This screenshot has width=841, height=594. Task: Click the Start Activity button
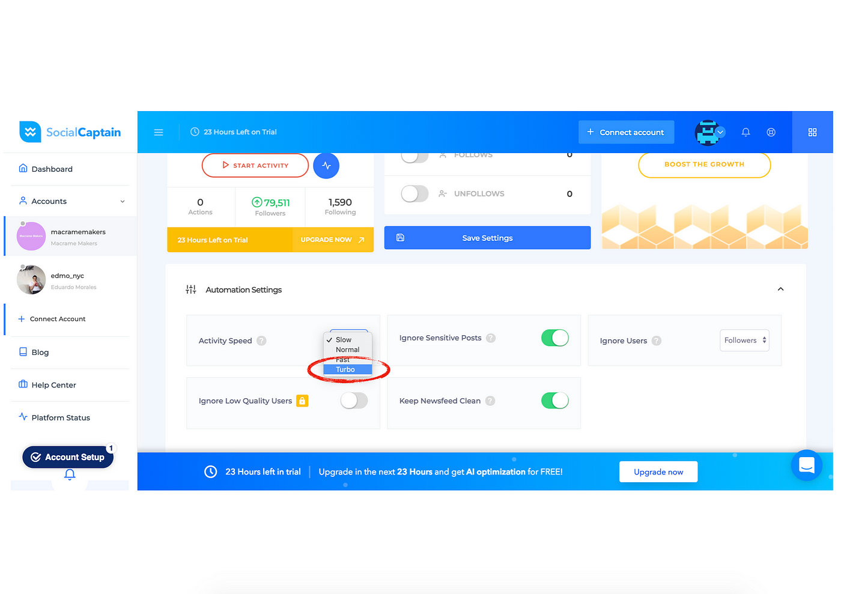tap(255, 165)
